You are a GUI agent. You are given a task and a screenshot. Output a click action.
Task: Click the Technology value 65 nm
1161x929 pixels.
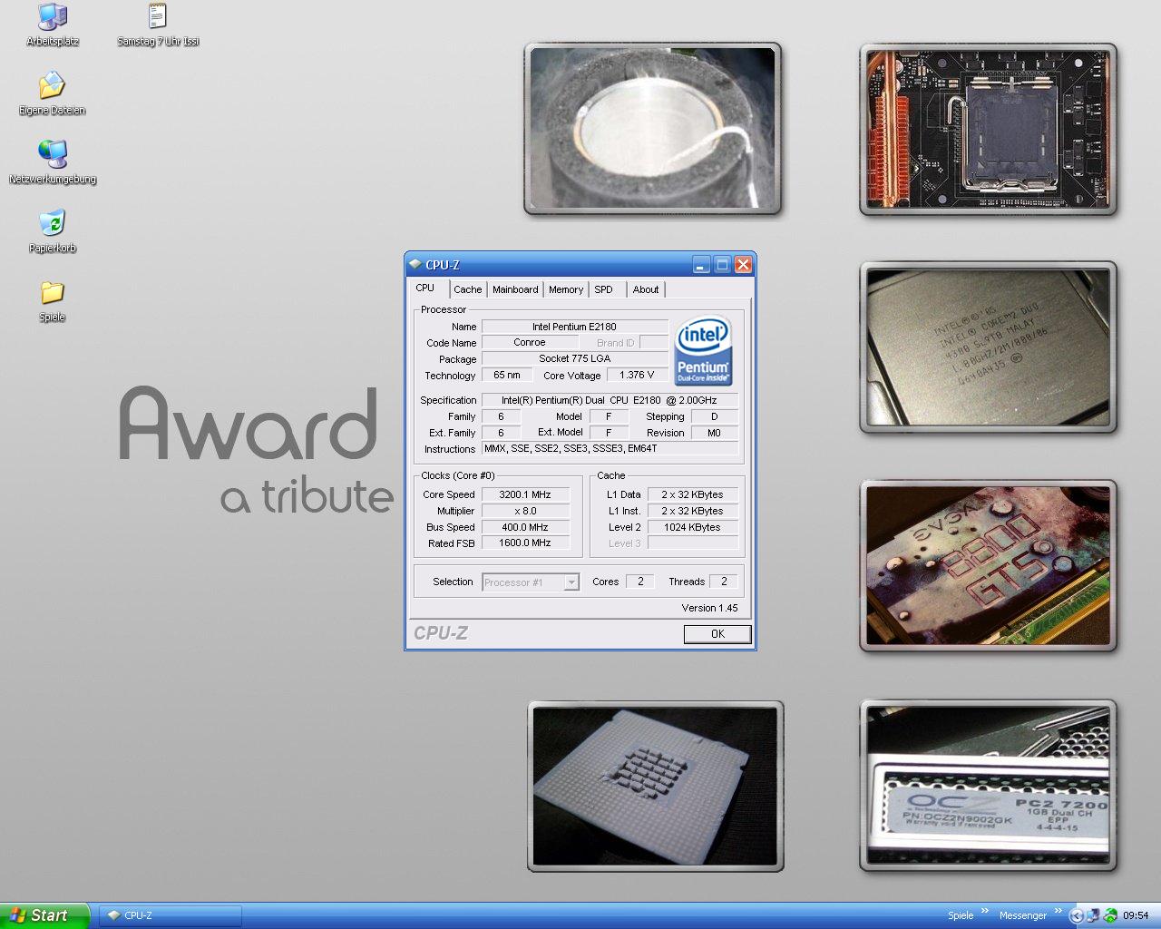[507, 375]
